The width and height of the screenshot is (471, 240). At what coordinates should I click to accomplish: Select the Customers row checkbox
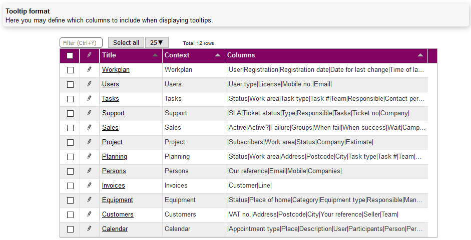pos(70,215)
